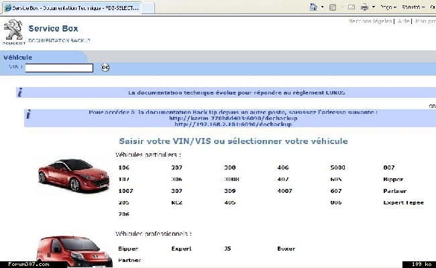Open the RSS feeds dropdown arrow
The width and height of the screenshot is (436, 268).
(341, 7)
